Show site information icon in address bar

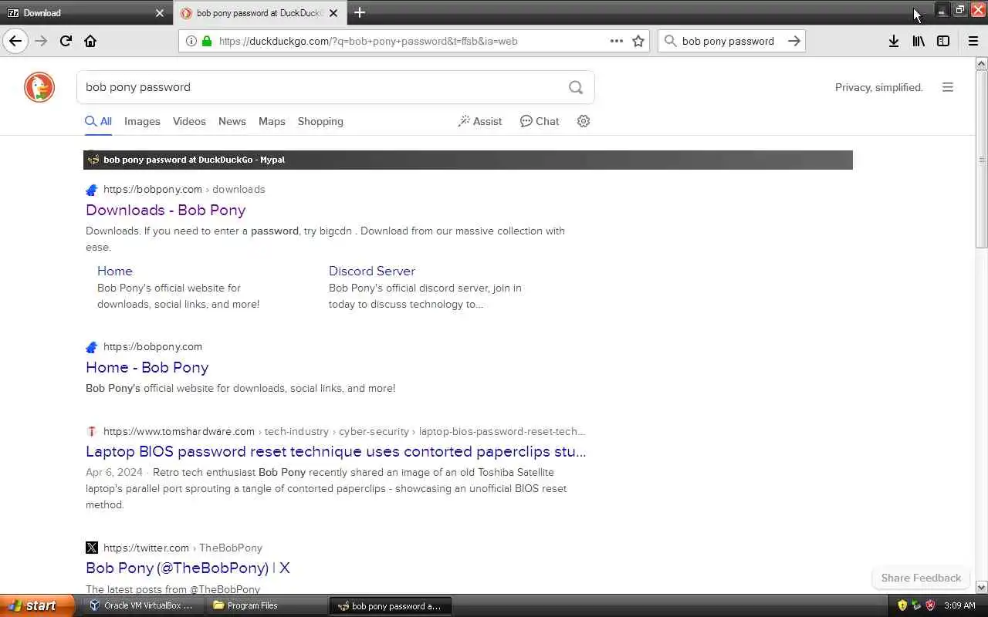tap(191, 41)
